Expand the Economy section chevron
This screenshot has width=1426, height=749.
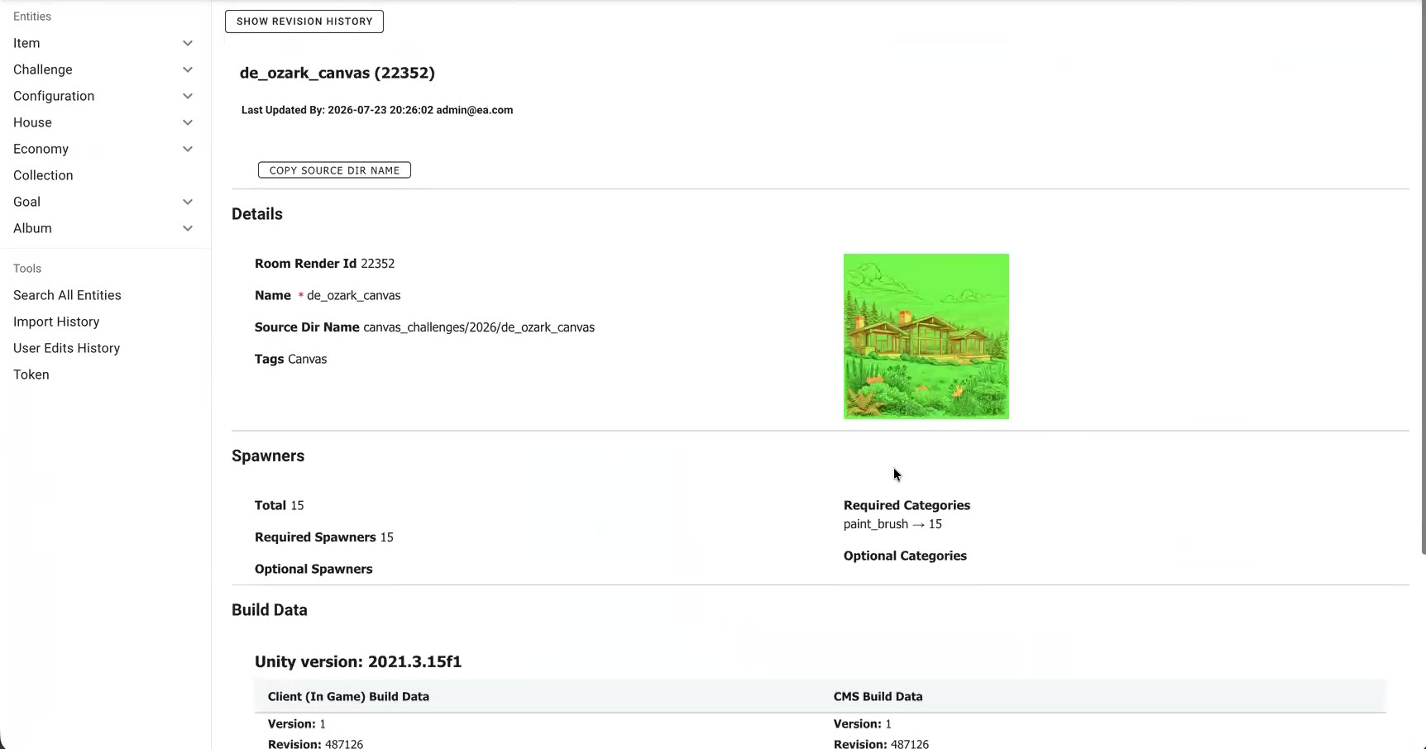188,149
